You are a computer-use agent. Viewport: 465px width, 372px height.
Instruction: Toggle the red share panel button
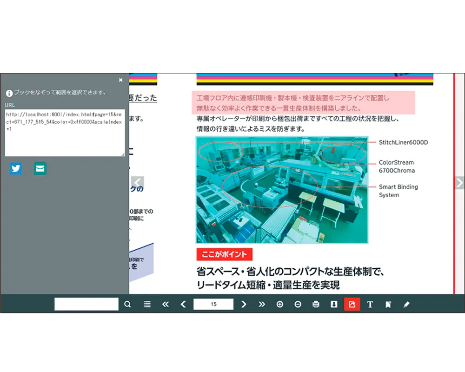[x=352, y=305]
